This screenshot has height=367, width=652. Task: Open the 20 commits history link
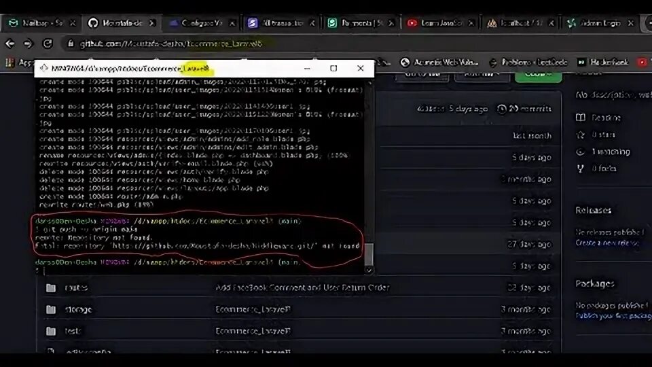(x=524, y=109)
